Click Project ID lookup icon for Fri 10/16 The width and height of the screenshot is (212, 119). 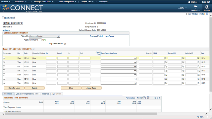point(183,66)
